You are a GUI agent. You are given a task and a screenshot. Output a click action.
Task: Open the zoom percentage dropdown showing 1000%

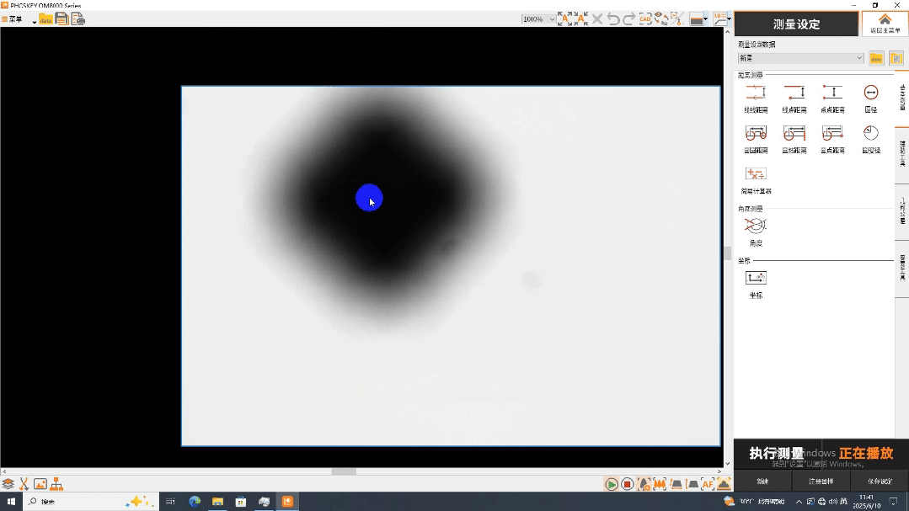pyautogui.click(x=538, y=19)
